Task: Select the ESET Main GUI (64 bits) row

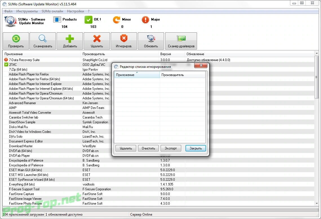Action: coord(158,170)
